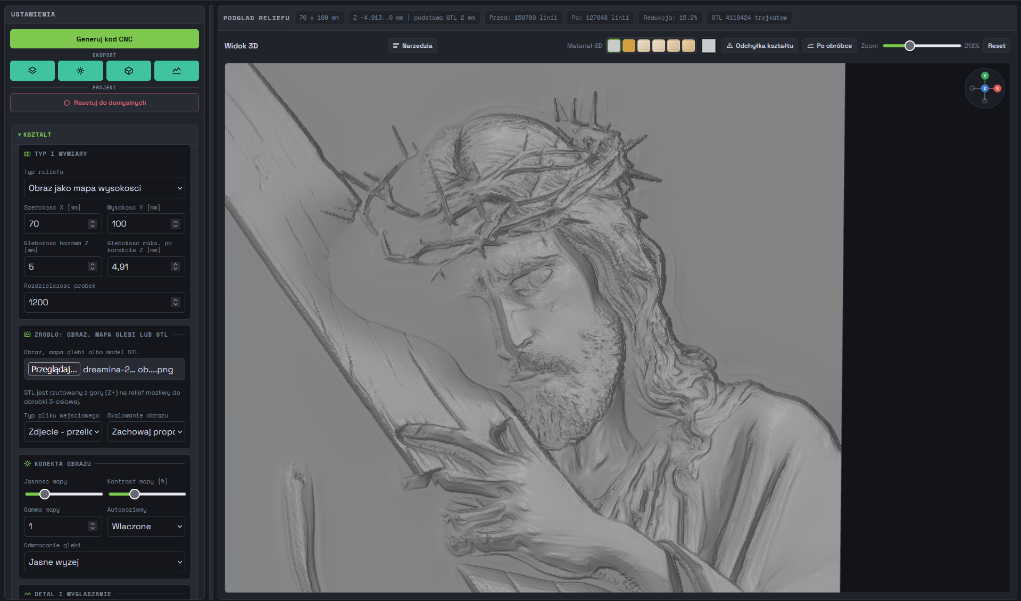Click the green Y axis on the orientation gizmo
The width and height of the screenshot is (1021, 601).
tap(985, 76)
